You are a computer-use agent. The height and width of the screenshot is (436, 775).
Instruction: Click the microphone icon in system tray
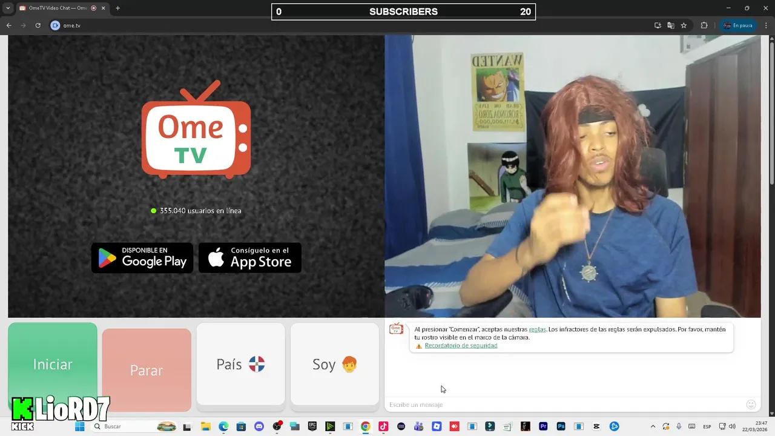point(679,426)
